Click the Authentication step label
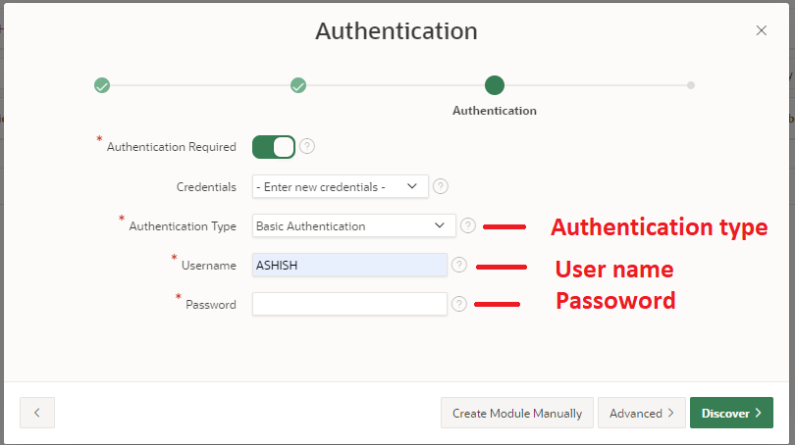This screenshot has width=795, height=445. tap(495, 111)
